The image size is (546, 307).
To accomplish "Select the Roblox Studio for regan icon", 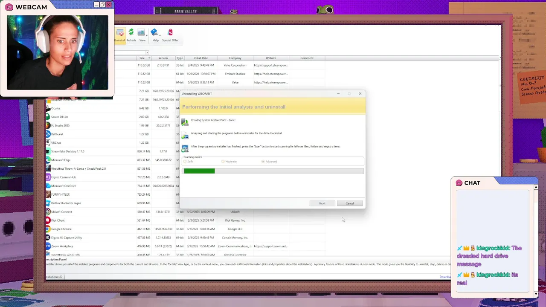I will (x=48, y=203).
